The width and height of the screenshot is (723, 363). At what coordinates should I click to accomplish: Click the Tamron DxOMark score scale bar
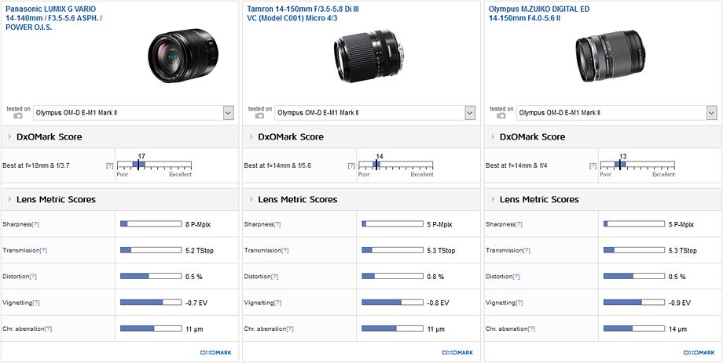pyautogui.click(x=396, y=164)
